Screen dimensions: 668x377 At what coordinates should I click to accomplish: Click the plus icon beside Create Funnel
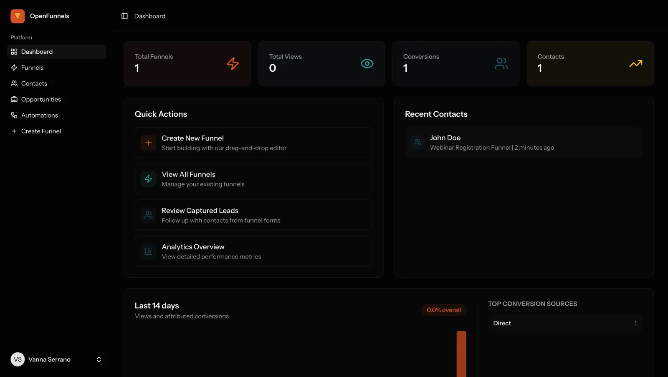14,131
